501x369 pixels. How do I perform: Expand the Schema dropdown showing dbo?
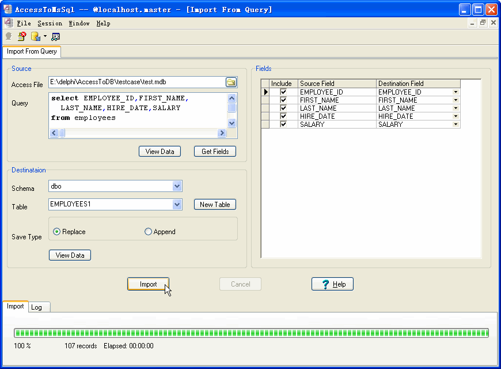coord(177,186)
